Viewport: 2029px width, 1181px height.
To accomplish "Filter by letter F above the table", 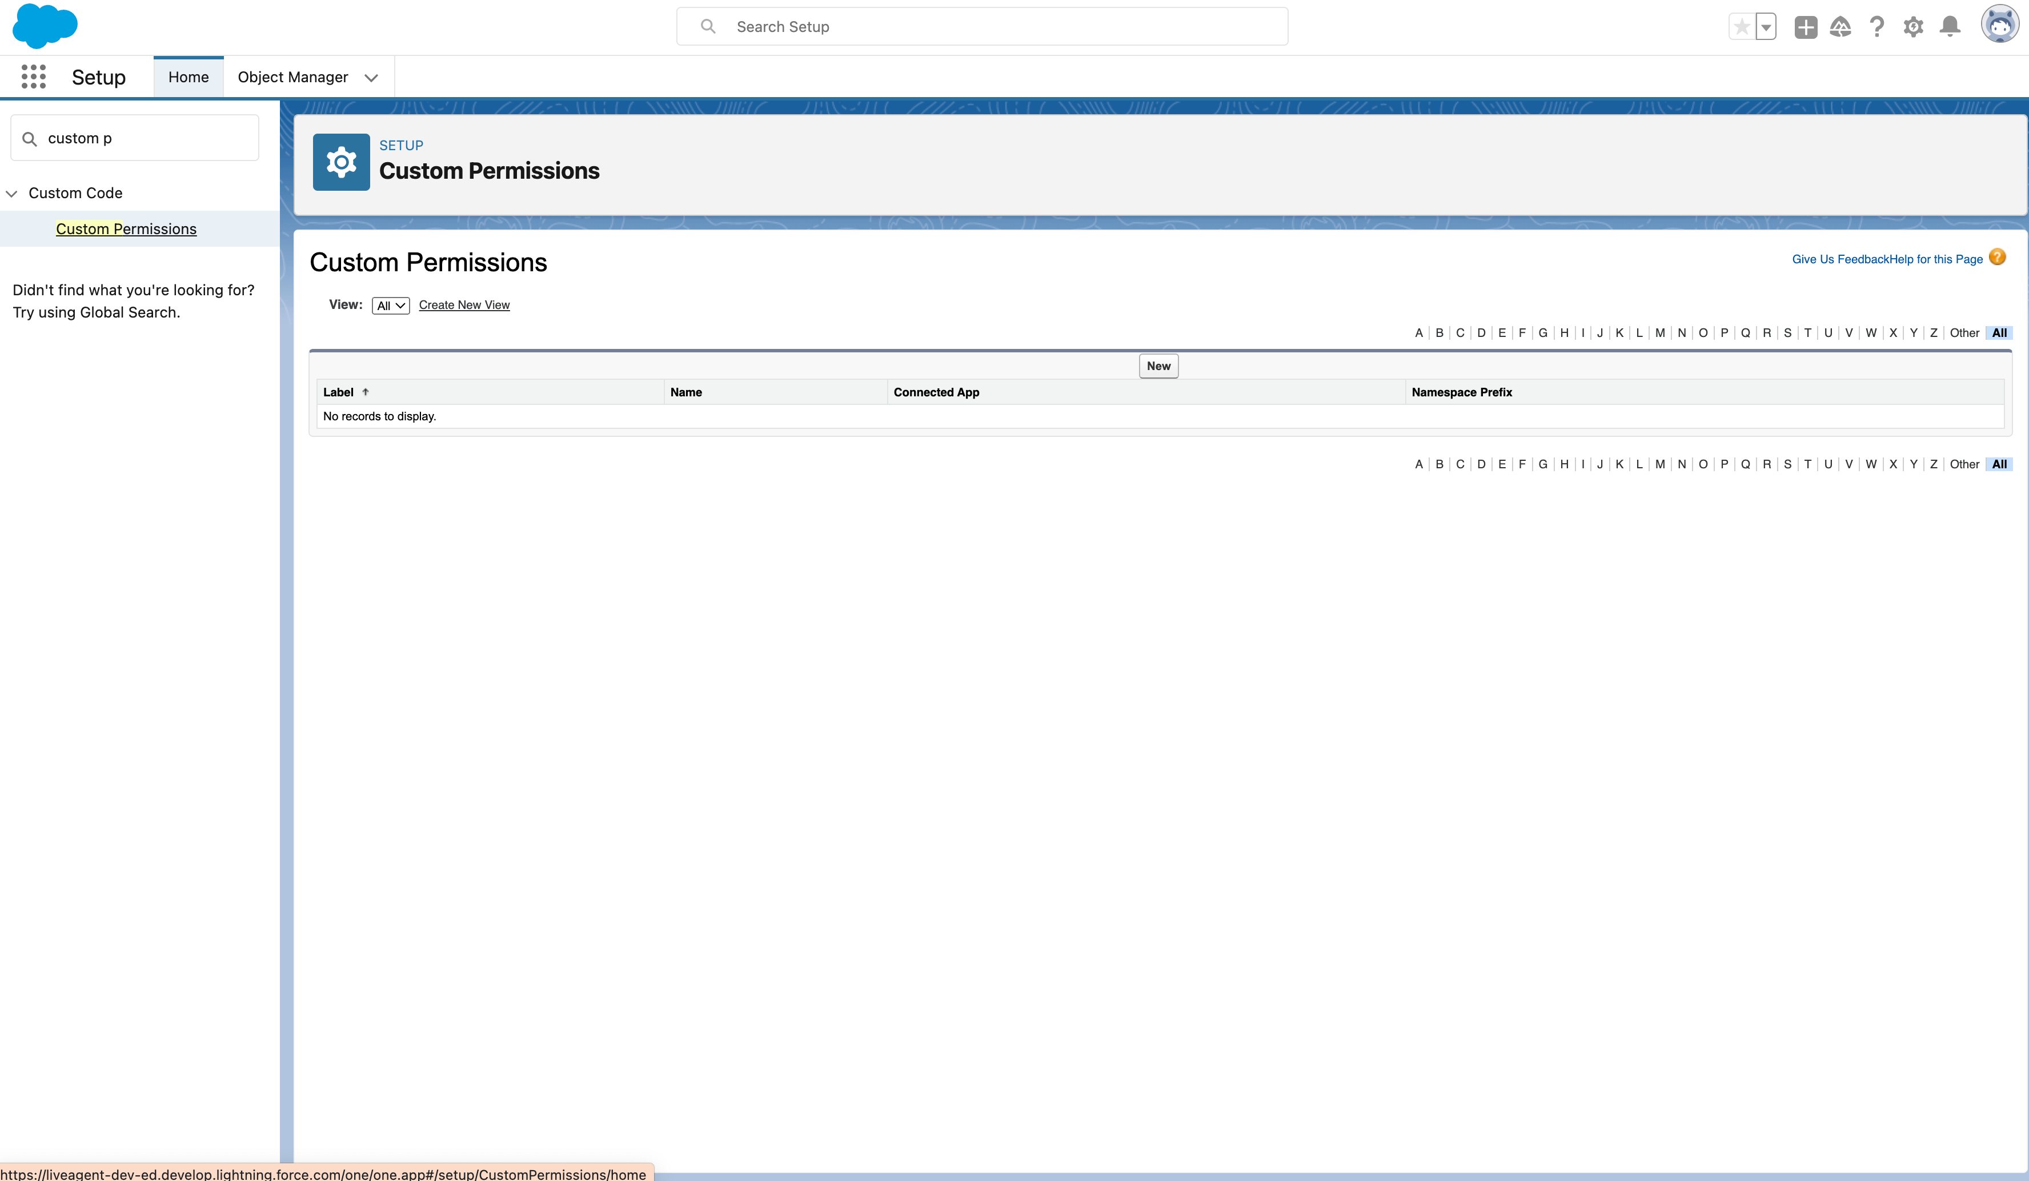I will [1522, 332].
